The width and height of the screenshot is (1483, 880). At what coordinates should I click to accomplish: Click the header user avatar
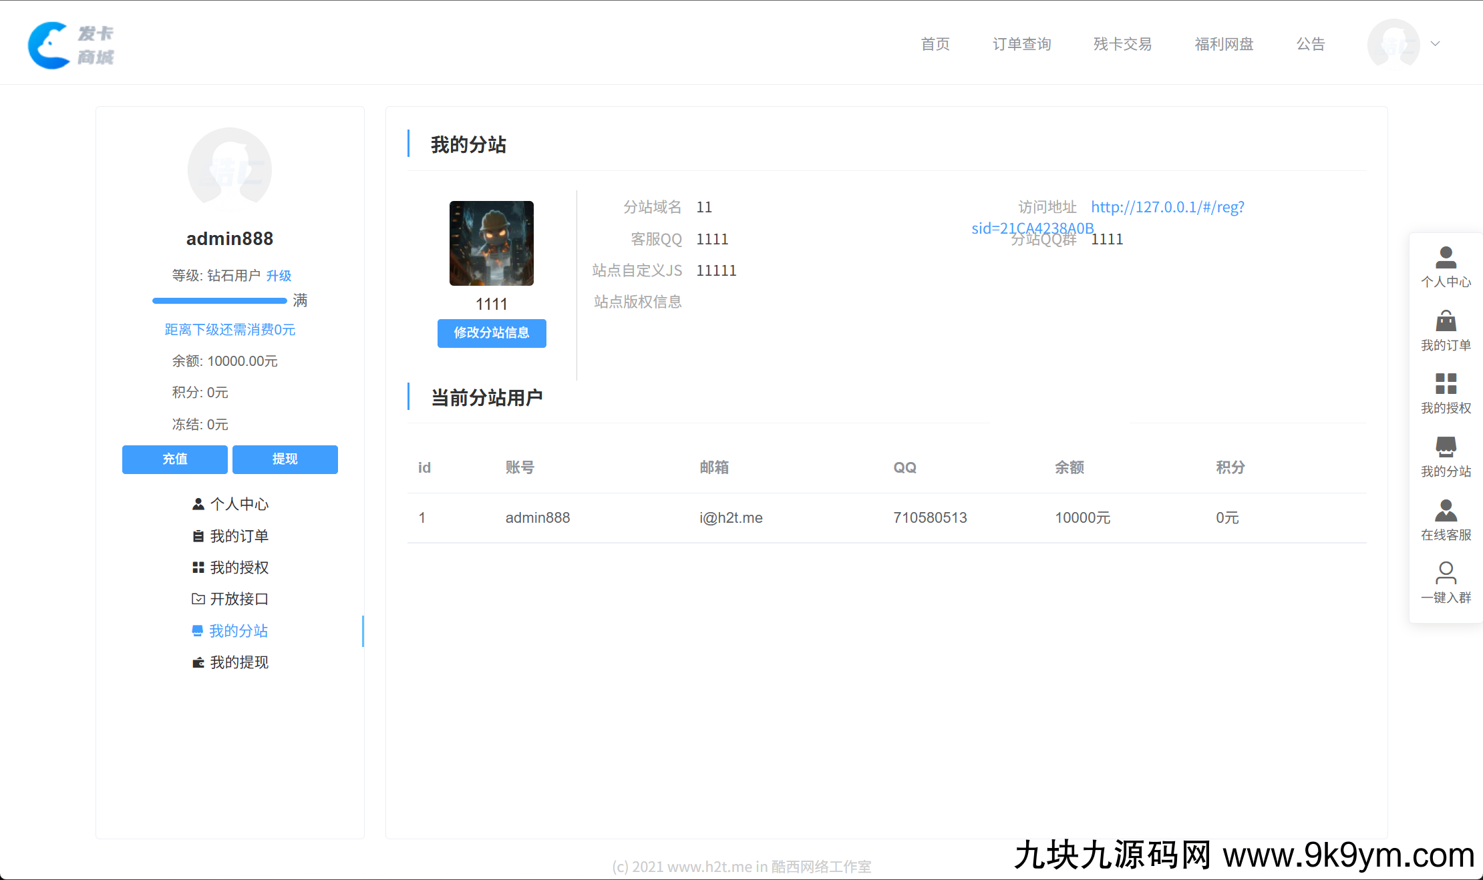tap(1393, 44)
